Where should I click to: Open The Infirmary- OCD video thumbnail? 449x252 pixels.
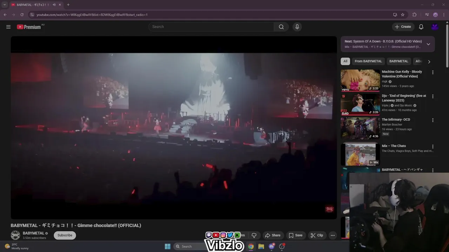(360, 128)
